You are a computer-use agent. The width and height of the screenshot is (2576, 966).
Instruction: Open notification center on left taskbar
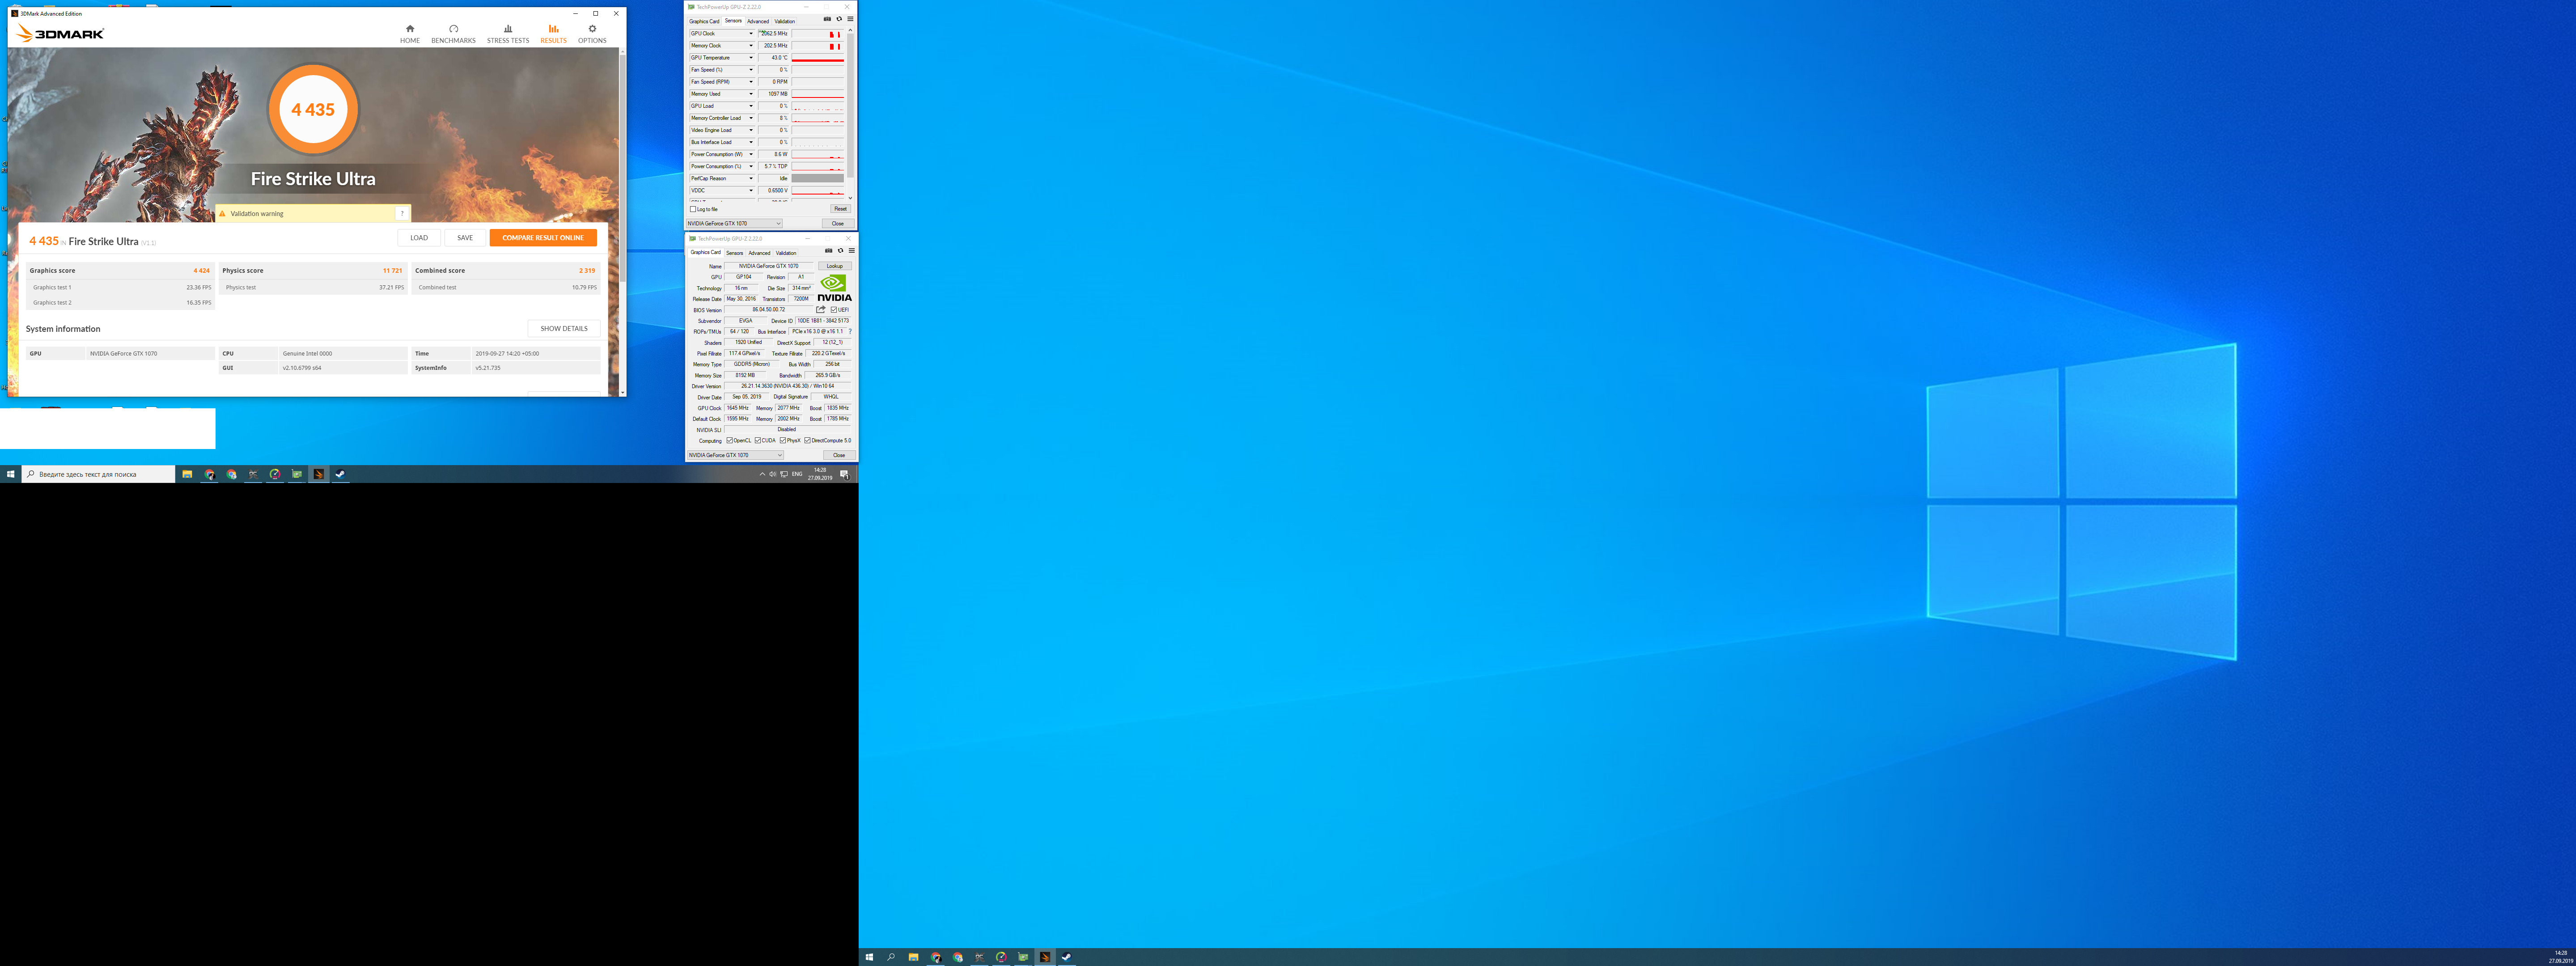844,474
